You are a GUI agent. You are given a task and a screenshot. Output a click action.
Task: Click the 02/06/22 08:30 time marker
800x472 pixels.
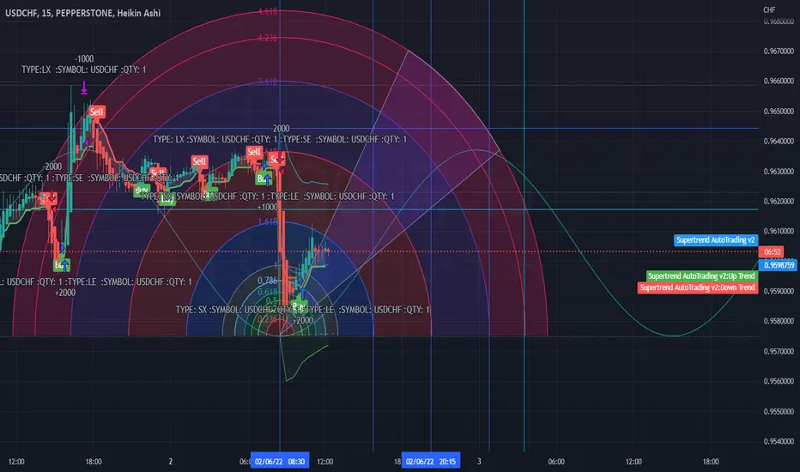pos(280,462)
